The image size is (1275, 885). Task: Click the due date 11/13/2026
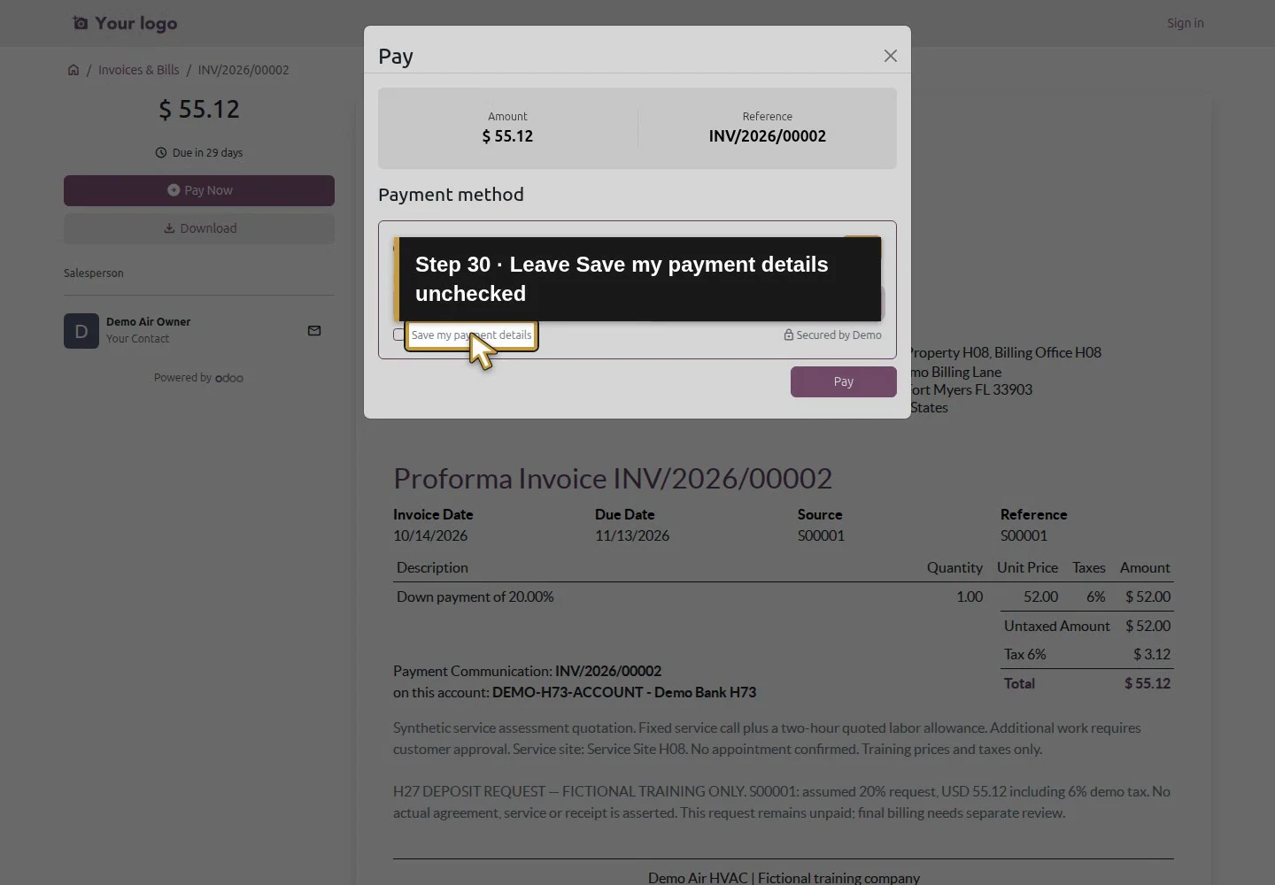click(632, 535)
